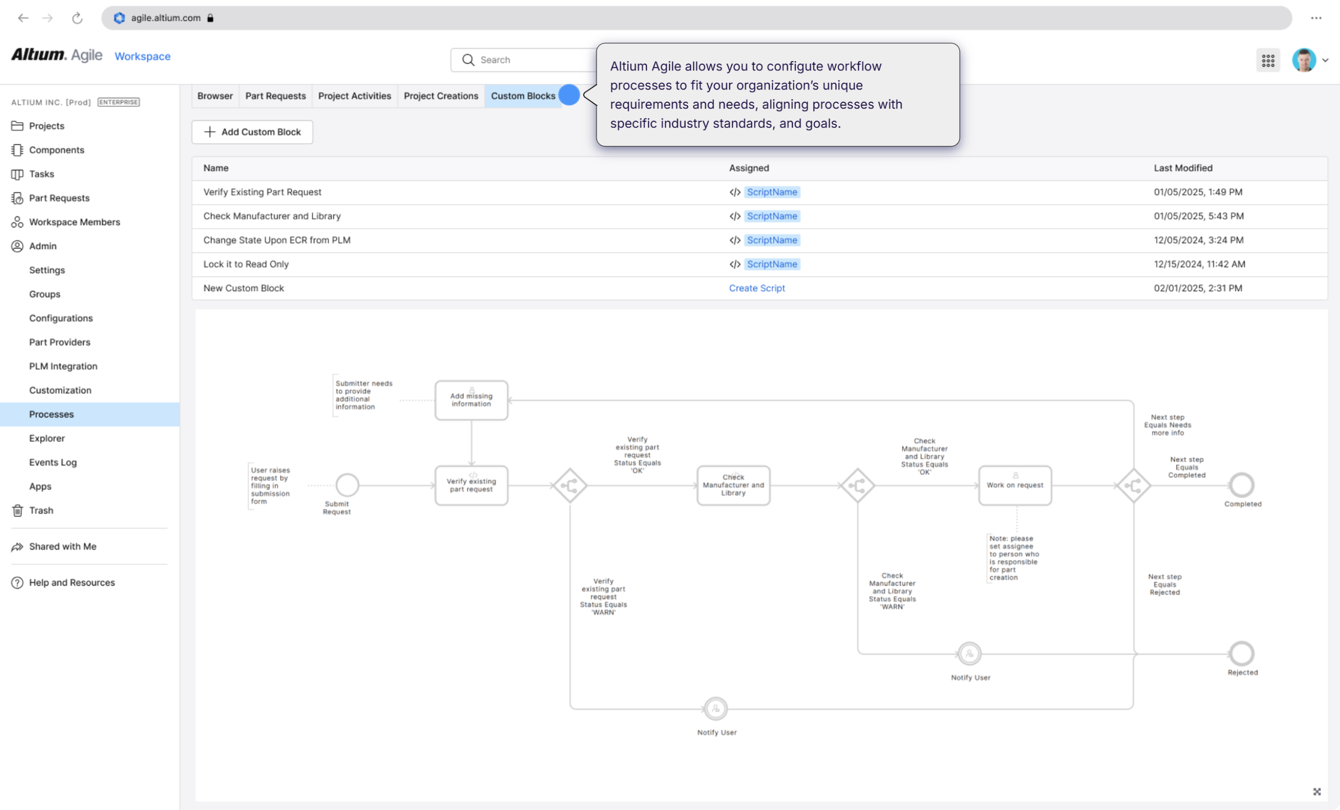The height and width of the screenshot is (810, 1340).
Task: Open ScriptName for Lock it to Read Only
Action: point(772,264)
